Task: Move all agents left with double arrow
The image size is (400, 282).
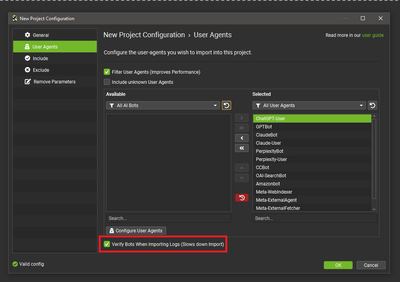Action: point(242,148)
